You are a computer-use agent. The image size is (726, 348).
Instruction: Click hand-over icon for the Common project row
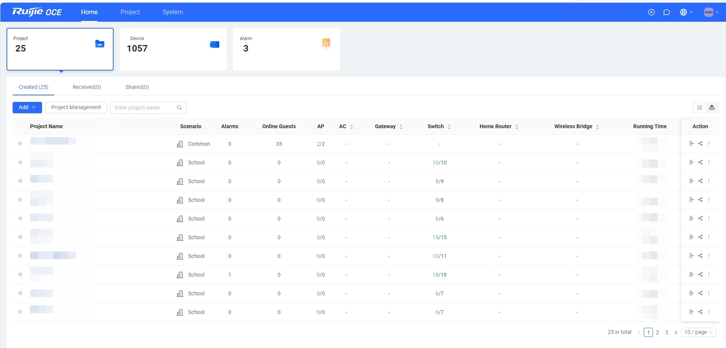pos(692,143)
